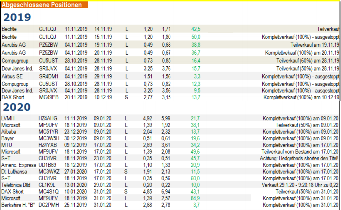Click the 45,7 gain for S+T
Image resolution: width=341 pixels, height=210 pixels.
(x=195, y=158)
